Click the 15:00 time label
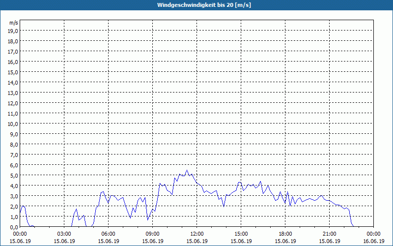Screen dimensions: 393x246 pos(241,234)
